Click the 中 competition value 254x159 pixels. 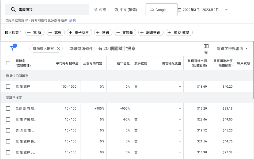pos(136,108)
